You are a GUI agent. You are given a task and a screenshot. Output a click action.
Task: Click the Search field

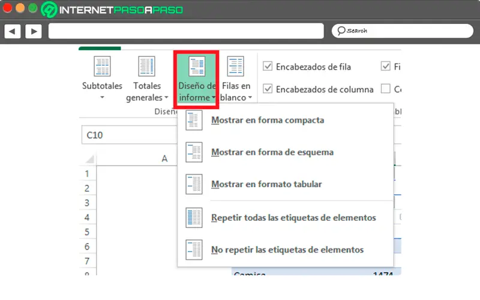402,31
